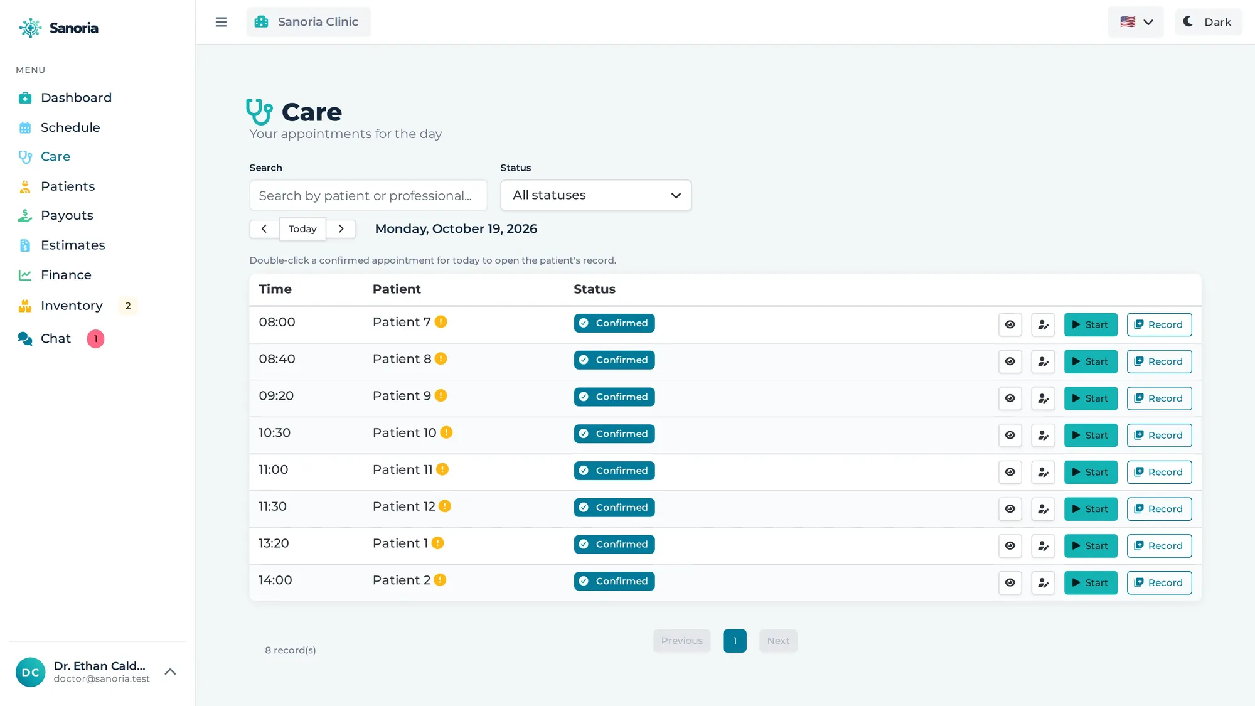Screen dimensions: 1255x706
Task: Start the 09:20 Patient 9 appointment
Action: pyautogui.click(x=1091, y=398)
